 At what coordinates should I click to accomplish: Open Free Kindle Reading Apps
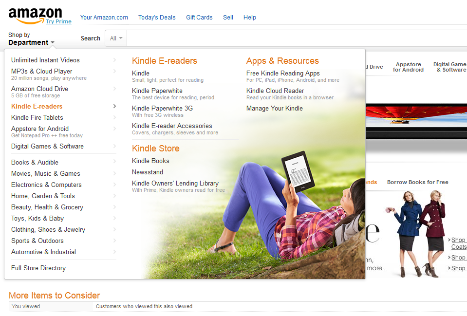pyautogui.click(x=283, y=73)
